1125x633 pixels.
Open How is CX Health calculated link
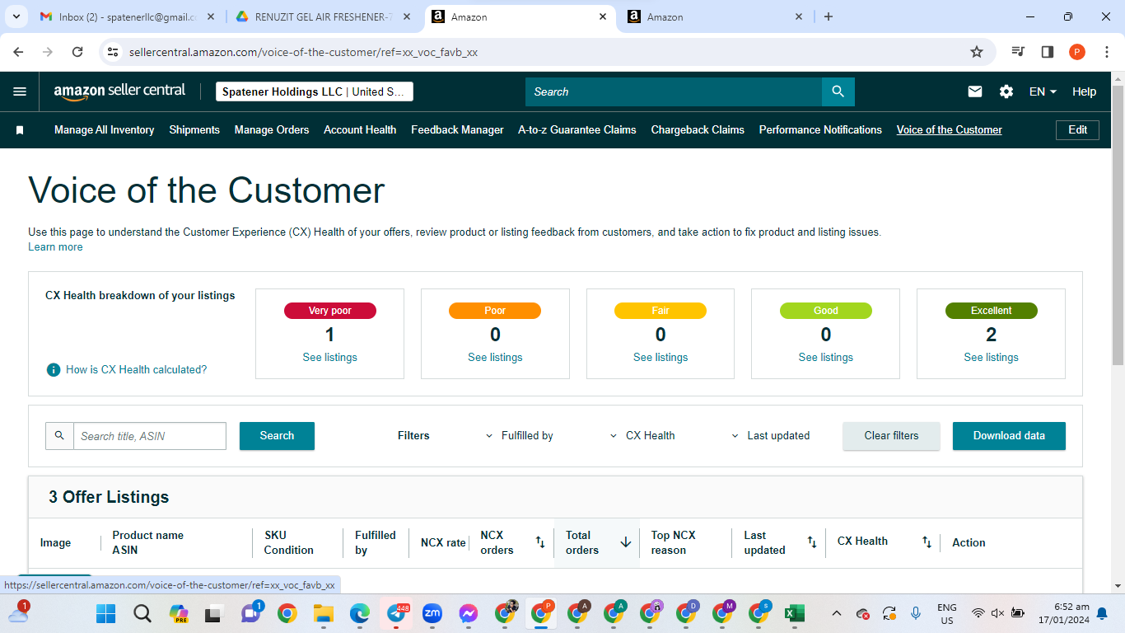pos(137,370)
